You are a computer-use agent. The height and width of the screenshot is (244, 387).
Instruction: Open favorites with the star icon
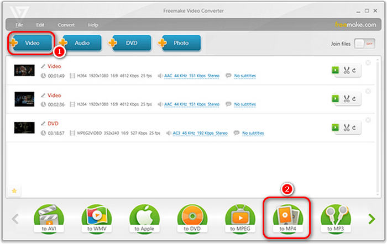tap(14, 191)
